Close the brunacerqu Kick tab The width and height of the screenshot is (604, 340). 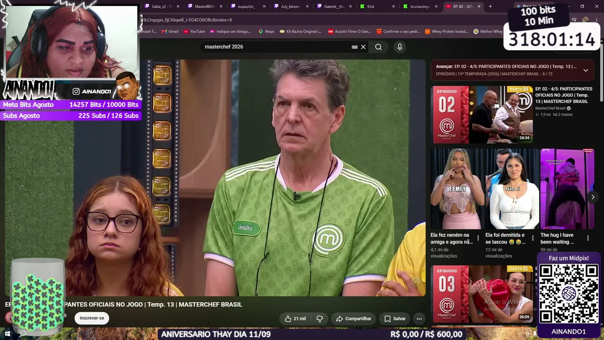[x=436, y=7]
